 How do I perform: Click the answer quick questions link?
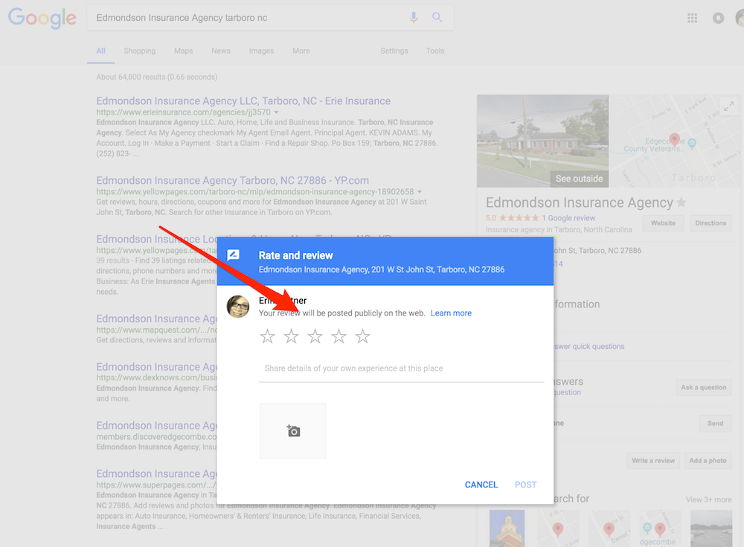(x=589, y=347)
